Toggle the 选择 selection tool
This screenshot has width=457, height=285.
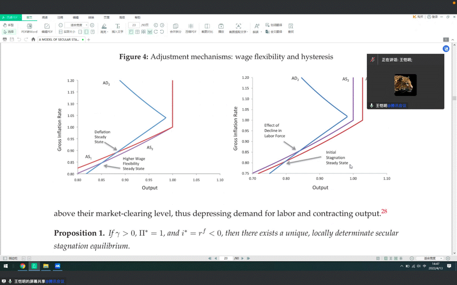click(x=9, y=32)
